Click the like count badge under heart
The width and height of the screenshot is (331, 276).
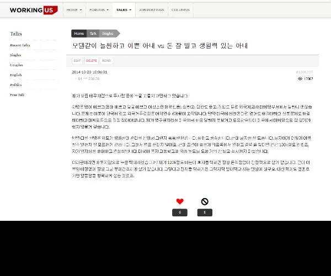[180, 213]
